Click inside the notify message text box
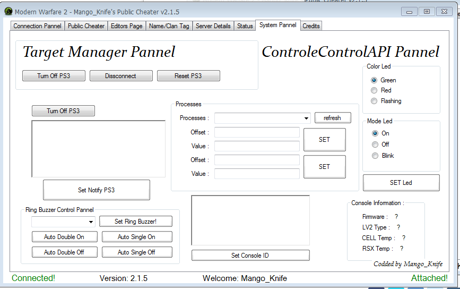 pyautogui.click(x=98, y=149)
